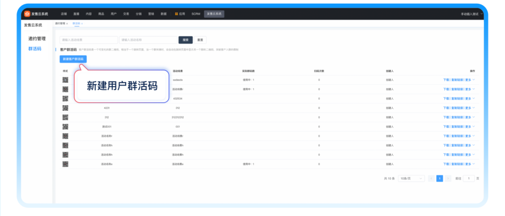Expand 更多 in the 测试001 row
Image resolution: width=505 pixels, height=216 pixels.
click(x=470, y=127)
